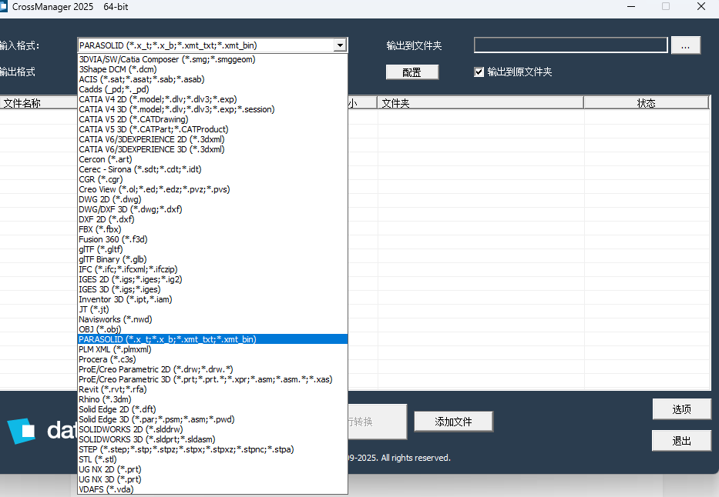Pick IGES 2D format option
The width and height of the screenshot is (719, 497).
coord(213,279)
